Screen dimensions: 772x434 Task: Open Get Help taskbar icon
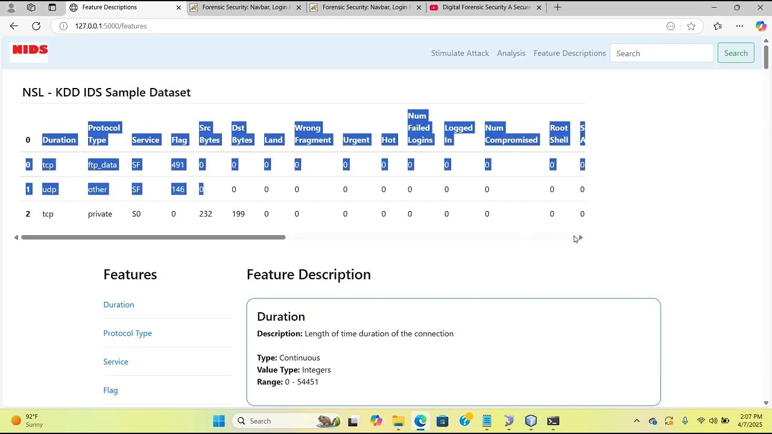[465, 421]
